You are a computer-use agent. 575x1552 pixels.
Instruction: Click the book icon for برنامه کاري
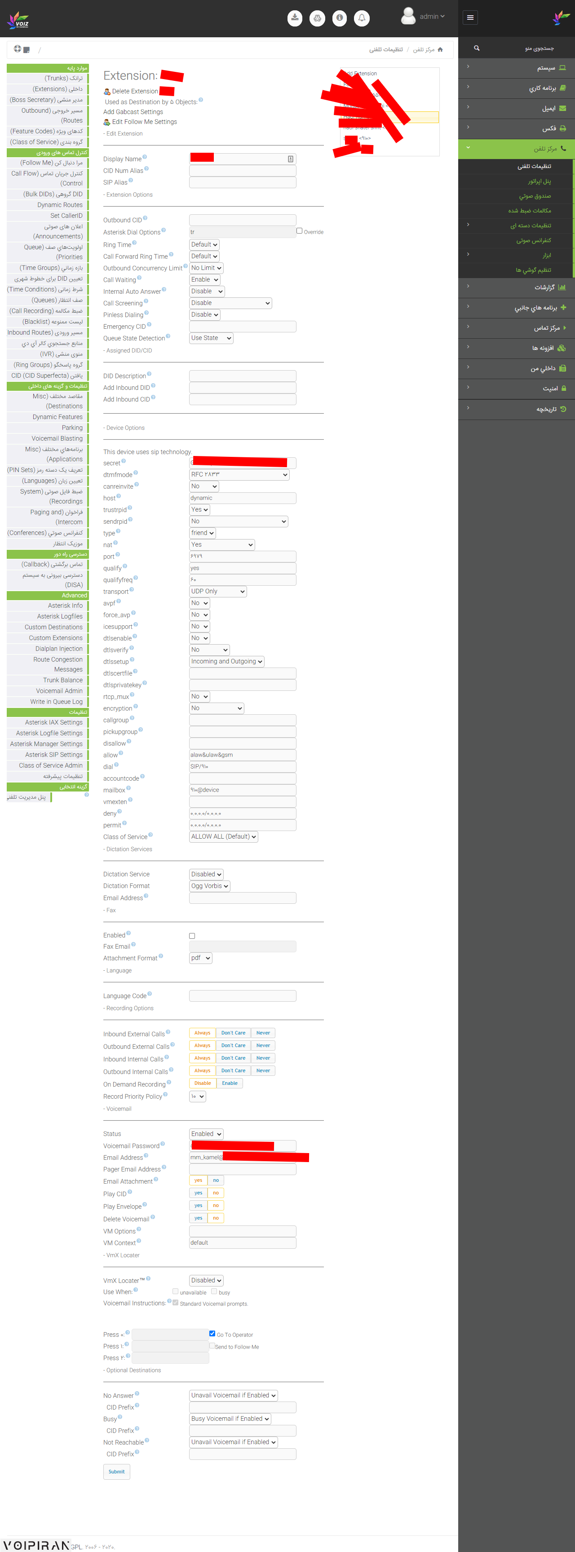562,88
